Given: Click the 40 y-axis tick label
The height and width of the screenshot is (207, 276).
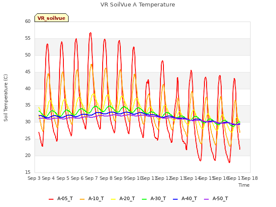Looking at the screenshot, I should (x=28, y=88).
